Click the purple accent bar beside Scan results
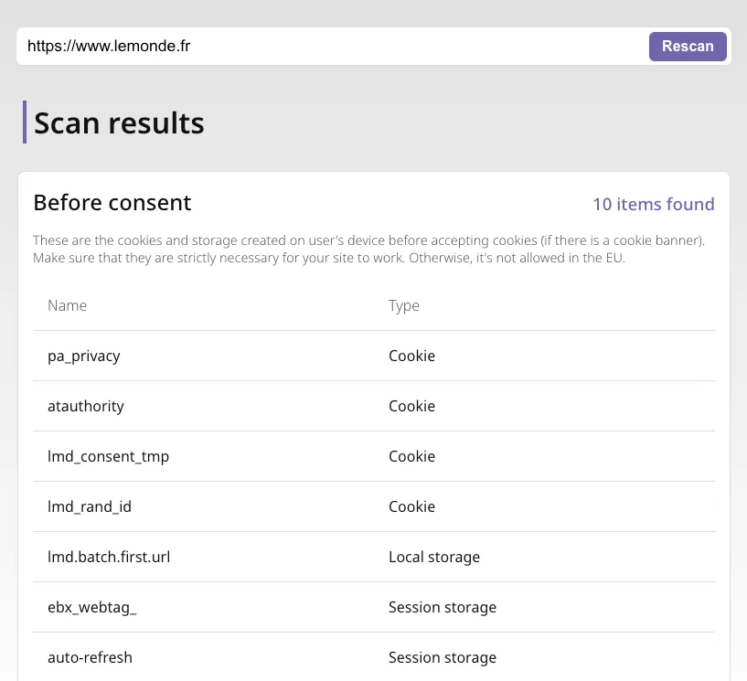Screen dimensions: 747x681 (x=24, y=122)
